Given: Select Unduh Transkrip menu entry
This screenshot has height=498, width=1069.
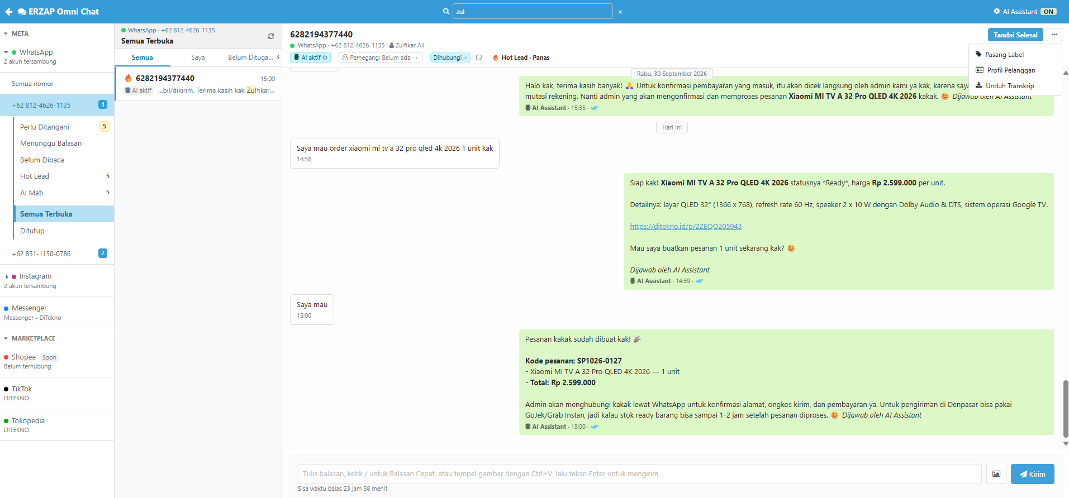Looking at the screenshot, I should [x=1015, y=86].
